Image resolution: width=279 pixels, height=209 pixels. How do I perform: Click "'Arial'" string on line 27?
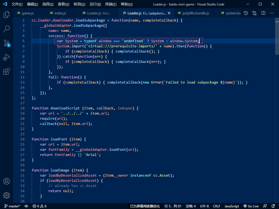[91, 155]
